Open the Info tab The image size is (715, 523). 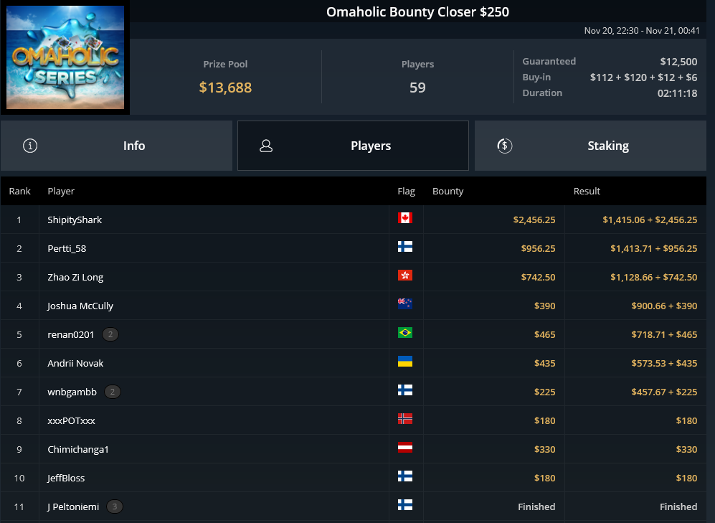[116, 146]
